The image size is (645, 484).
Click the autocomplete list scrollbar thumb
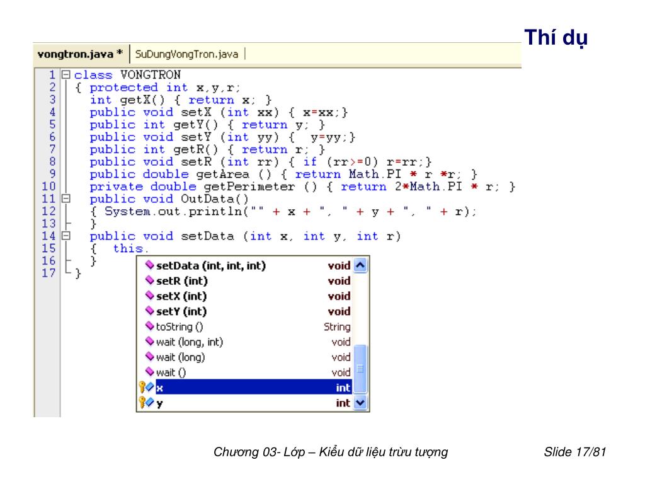pyautogui.click(x=360, y=369)
